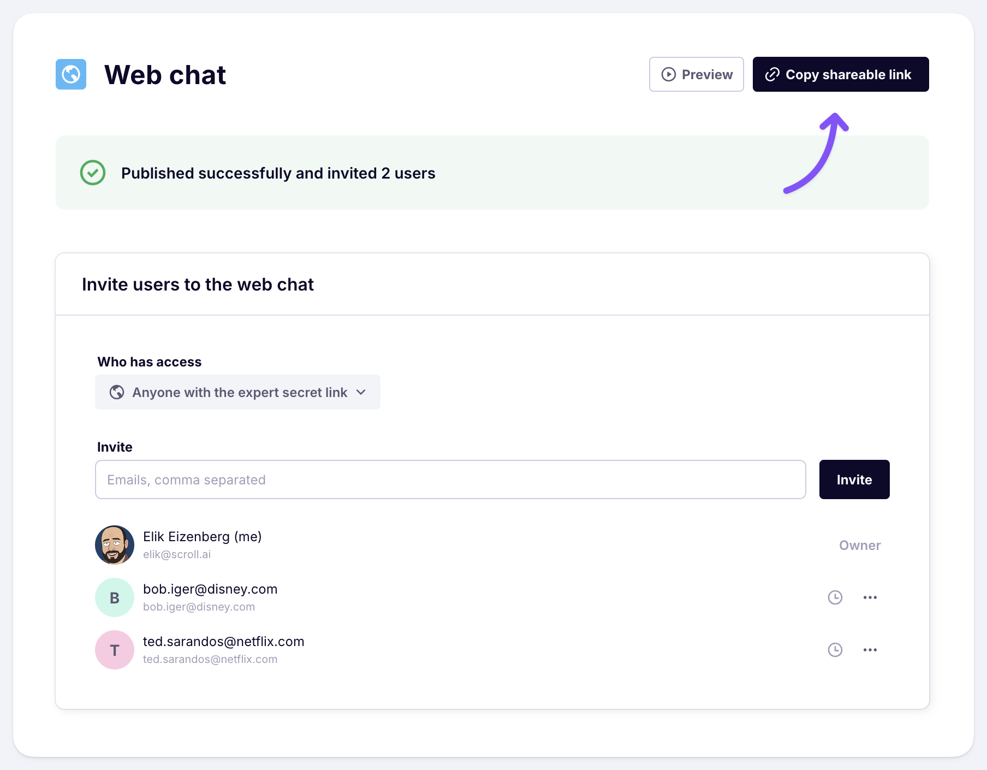Click pending clock icon for bob.iger@disney.com
Viewport: 987px width, 770px height.
click(835, 597)
